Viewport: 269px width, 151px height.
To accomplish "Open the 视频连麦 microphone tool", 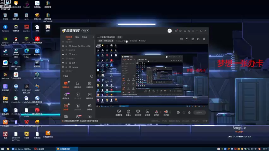I will tap(66, 96).
